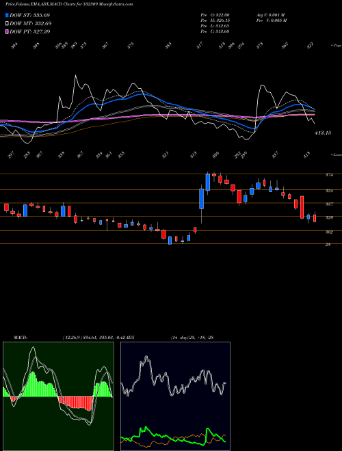The height and width of the screenshot is (451, 342).
Task: Click the tallest blue candlestick near 374
Action: pyautogui.click(x=208, y=182)
